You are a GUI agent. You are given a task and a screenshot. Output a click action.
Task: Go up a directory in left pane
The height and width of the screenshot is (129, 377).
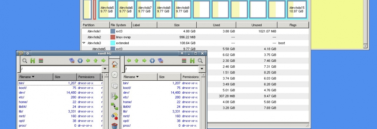(x=96, y=61)
